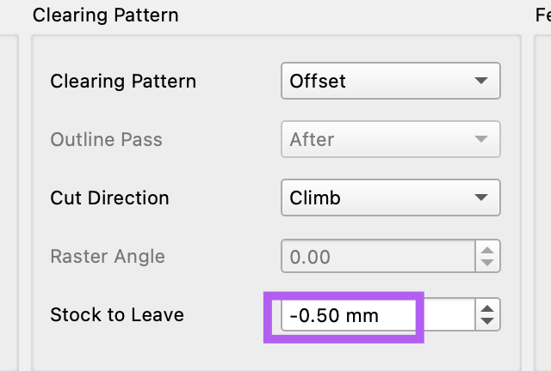
Task: Click the arrow on the Climb combo box
Action: point(481,198)
